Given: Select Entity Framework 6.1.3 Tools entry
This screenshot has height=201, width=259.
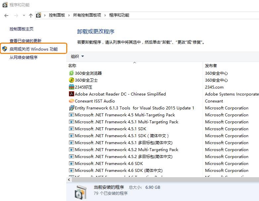Looking at the screenshot, I should point(134,108).
